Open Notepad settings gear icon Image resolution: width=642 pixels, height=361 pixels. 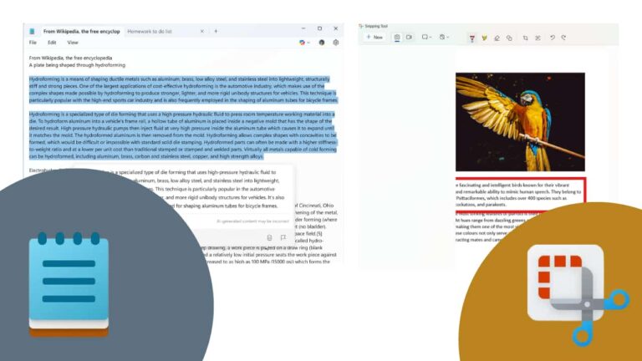pyautogui.click(x=336, y=43)
